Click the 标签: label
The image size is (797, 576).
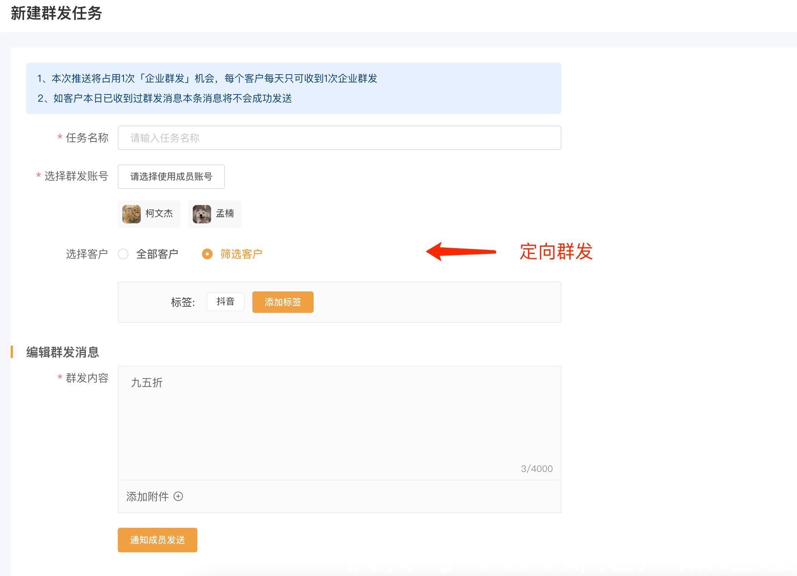click(183, 303)
